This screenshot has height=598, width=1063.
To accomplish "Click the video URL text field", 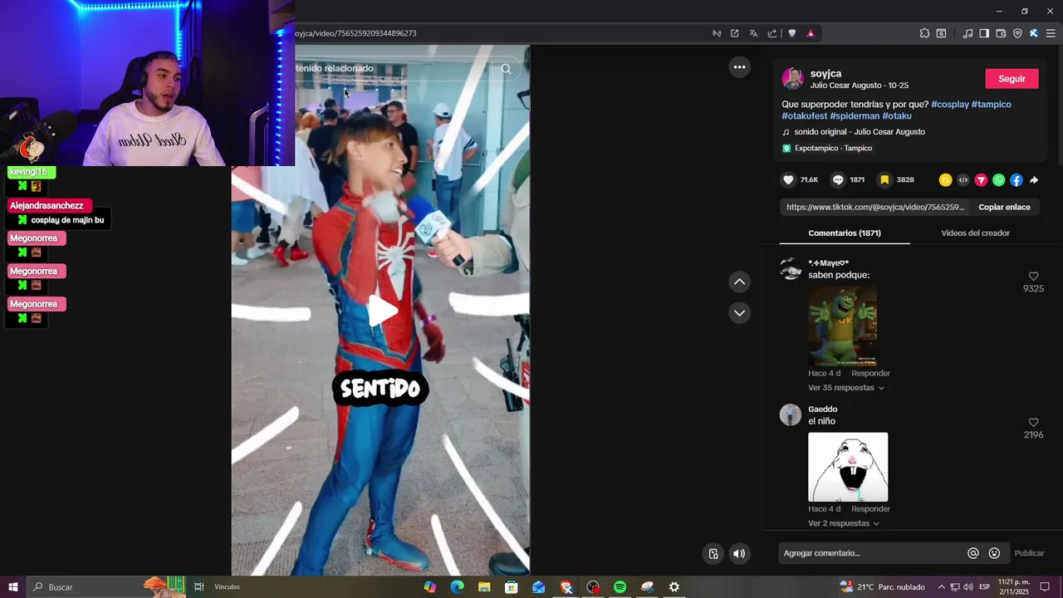I will pyautogui.click(x=874, y=208).
